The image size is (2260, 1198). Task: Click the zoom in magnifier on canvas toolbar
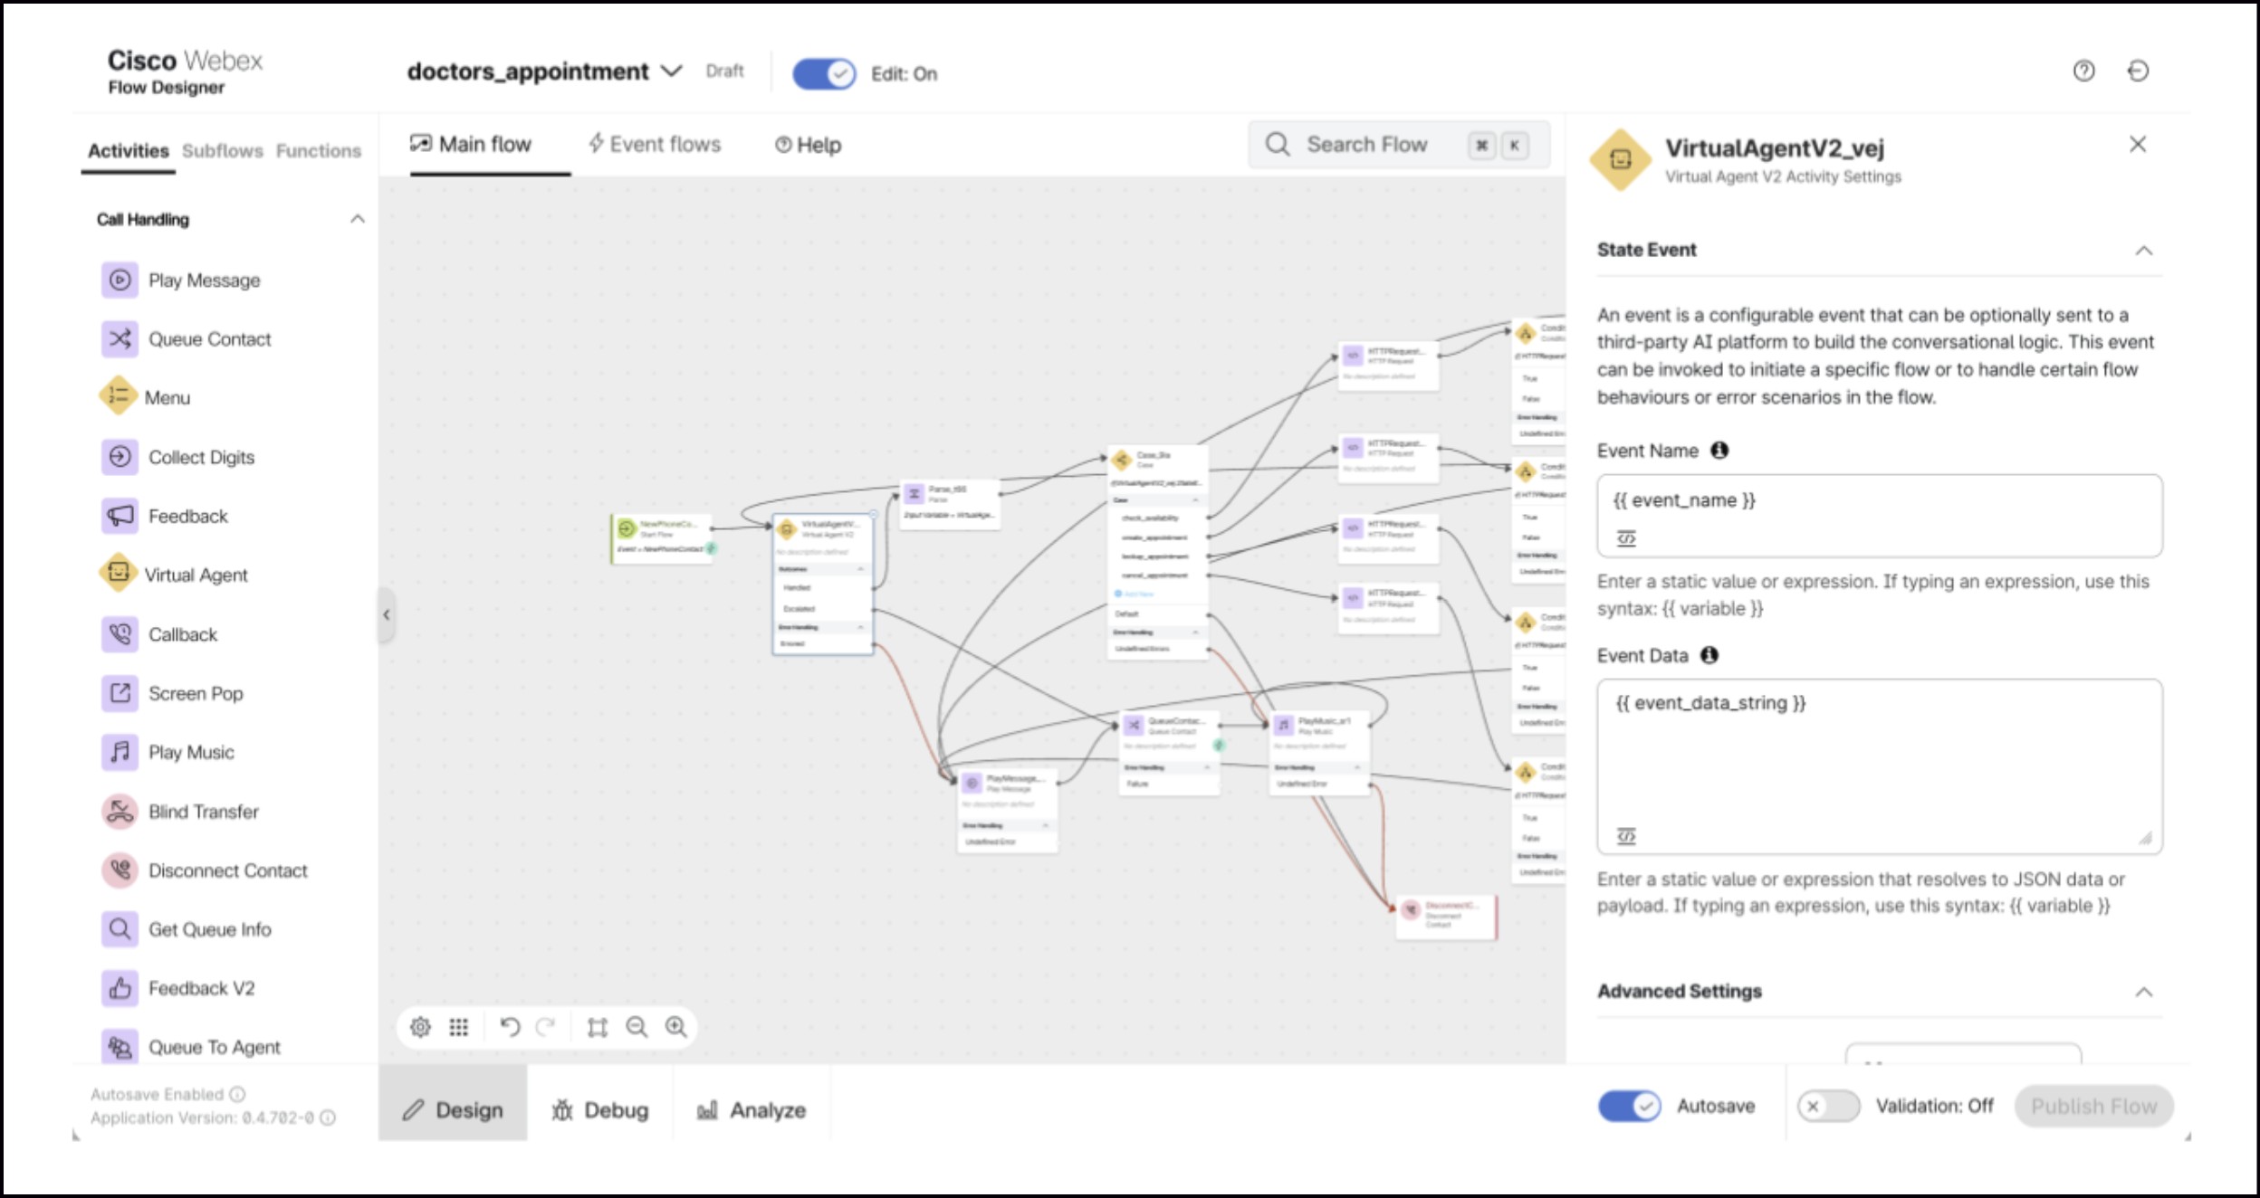click(x=675, y=1027)
